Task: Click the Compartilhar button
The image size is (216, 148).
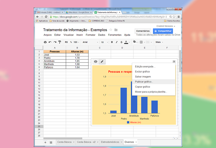Action: tap(163, 31)
